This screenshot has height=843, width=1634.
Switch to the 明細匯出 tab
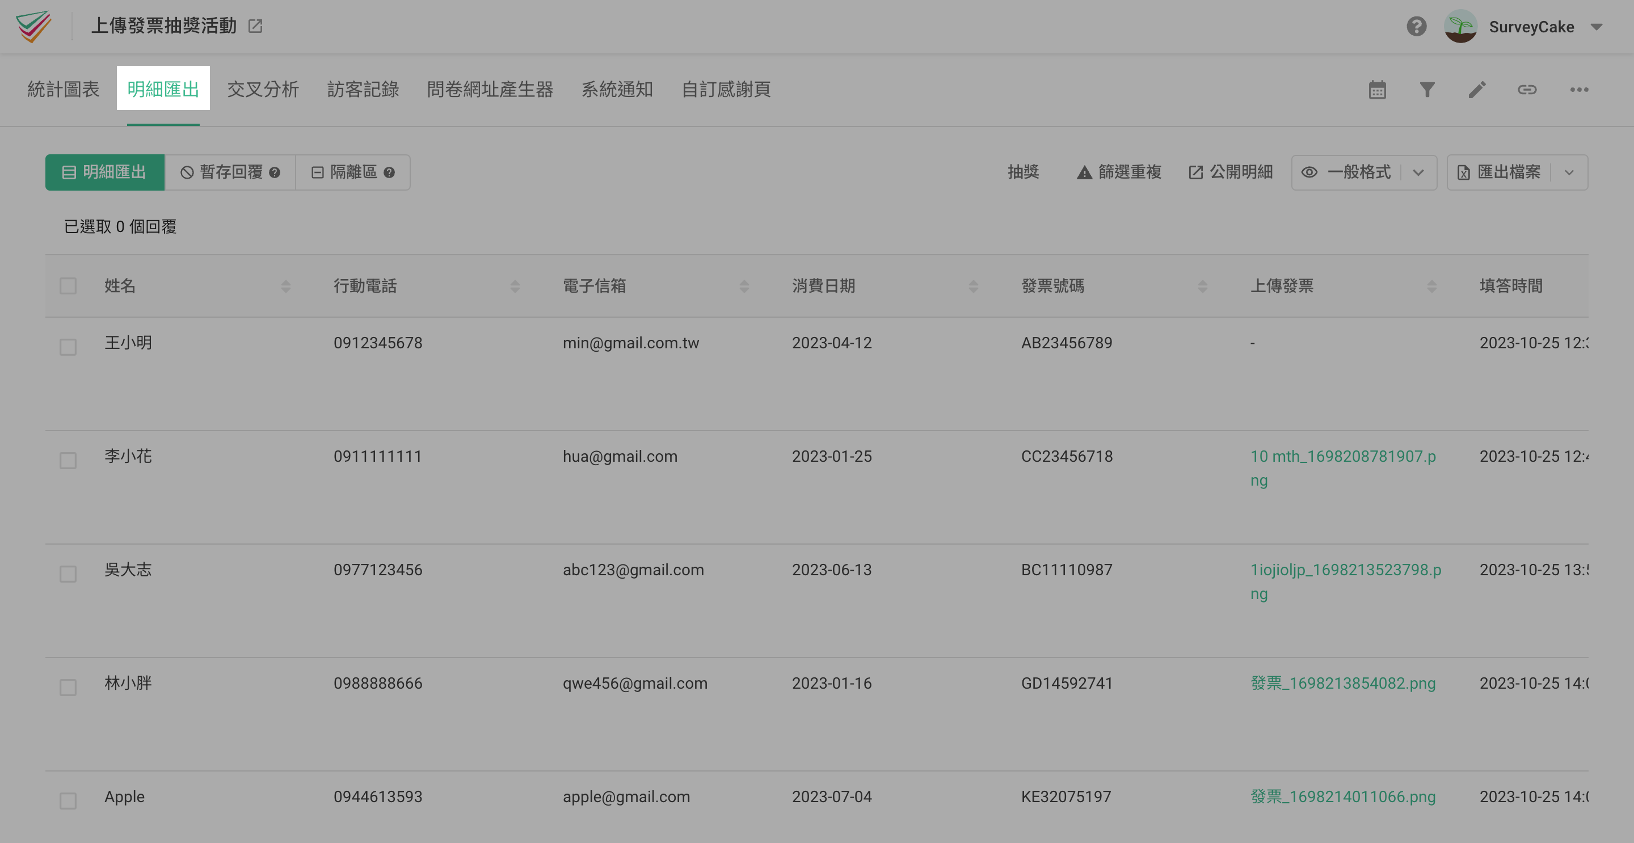163,90
